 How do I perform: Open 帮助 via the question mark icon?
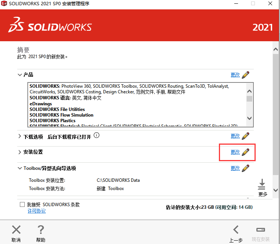click(41, 229)
